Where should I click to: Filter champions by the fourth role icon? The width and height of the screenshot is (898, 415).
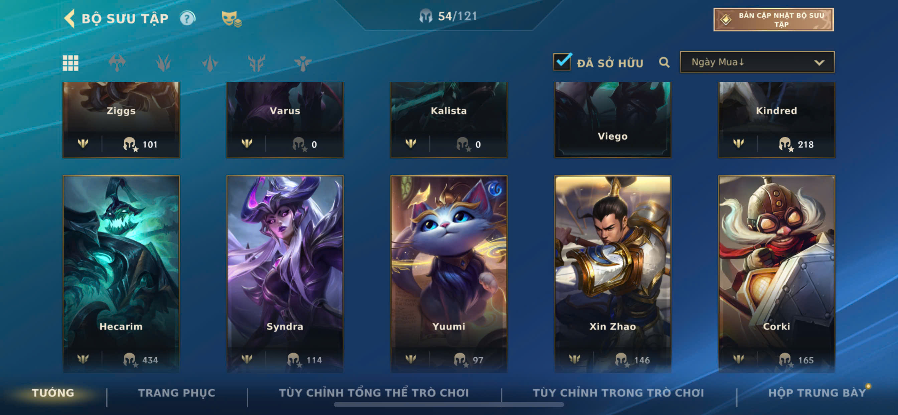click(x=256, y=63)
